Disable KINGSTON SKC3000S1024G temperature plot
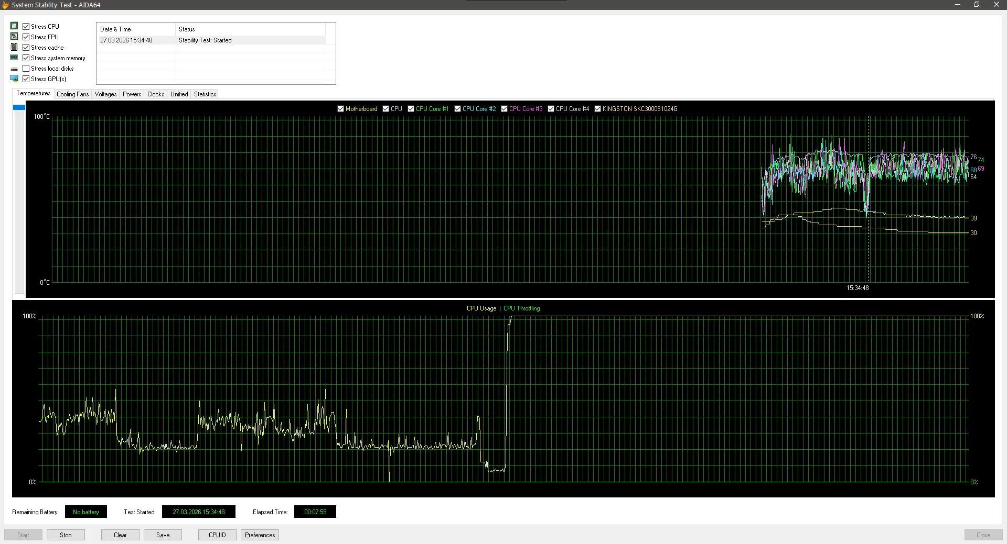This screenshot has height=544, width=1007. tap(597, 109)
